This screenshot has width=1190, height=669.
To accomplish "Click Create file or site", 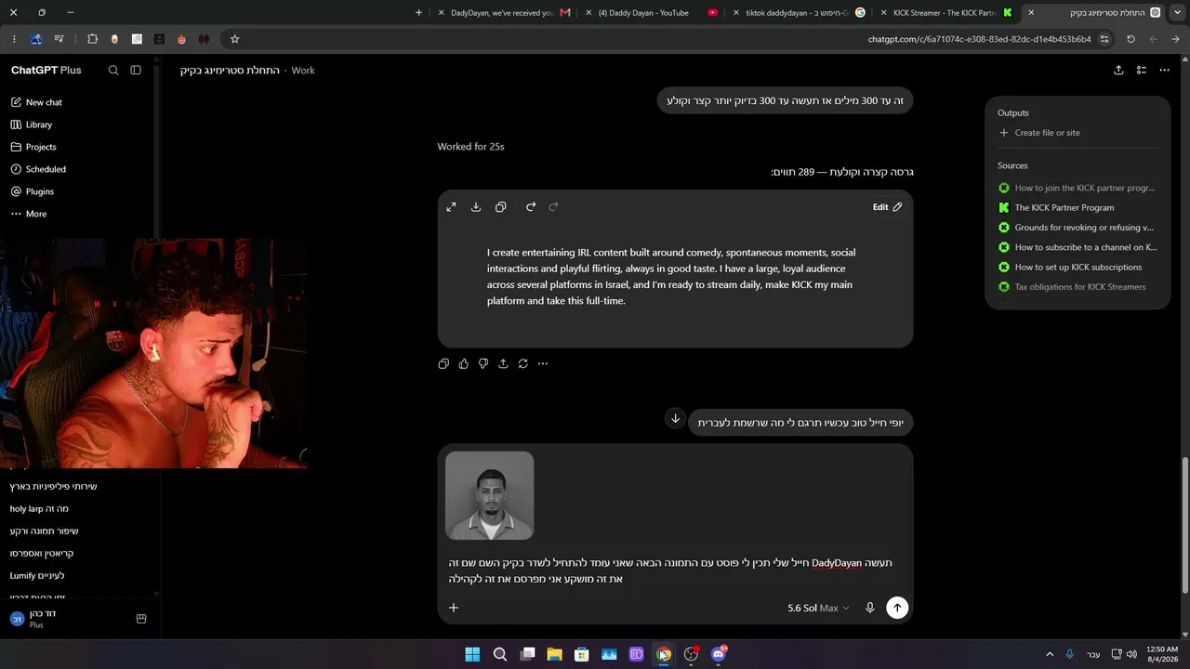I will 1039,133.
